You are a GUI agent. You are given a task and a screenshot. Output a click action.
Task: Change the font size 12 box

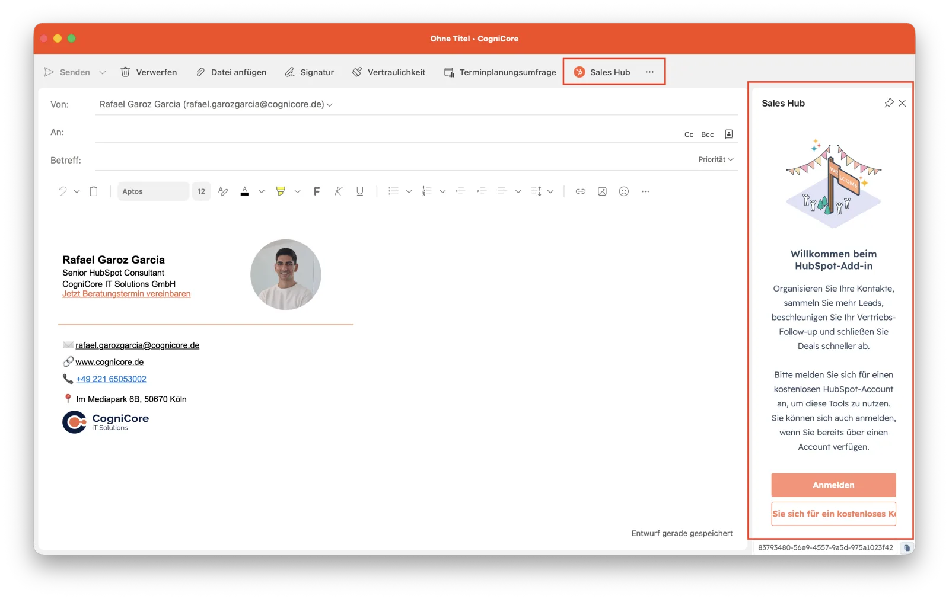point(201,191)
